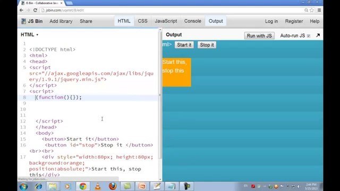340x191 pixels.
Task: Click the JS Bin logo
Action: [32, 21]
